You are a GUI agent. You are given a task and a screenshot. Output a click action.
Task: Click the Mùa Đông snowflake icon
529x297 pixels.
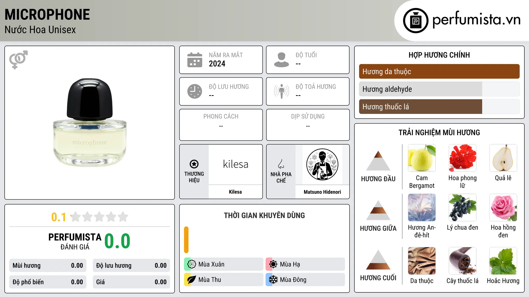coord(273,280)
